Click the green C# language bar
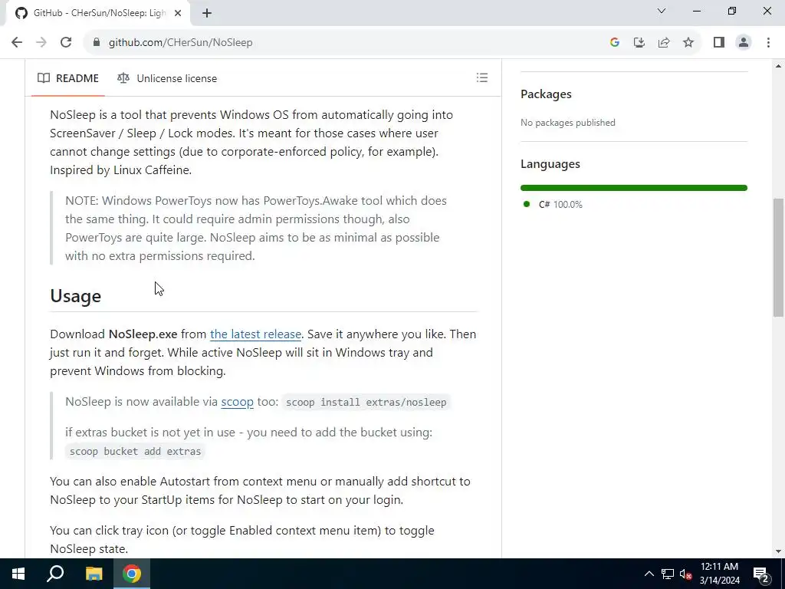The height and width of the screenshot is (589, 785). click(634, 188)
